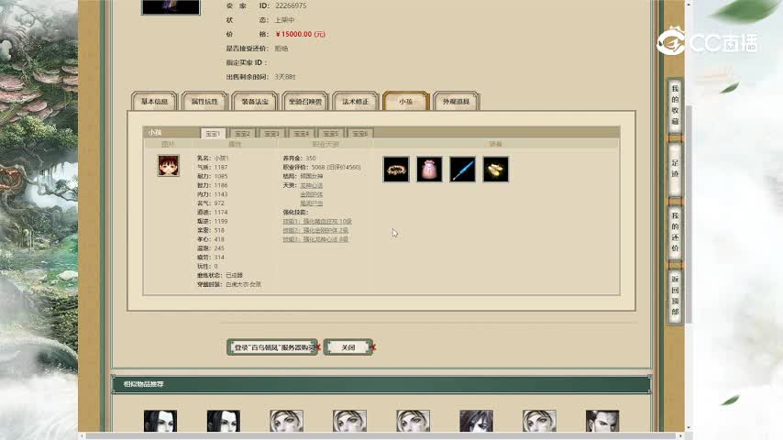Click the 职业评价 5068 score text
The height and width of the screenshot is (440, 783).
(x=336, y=168)
